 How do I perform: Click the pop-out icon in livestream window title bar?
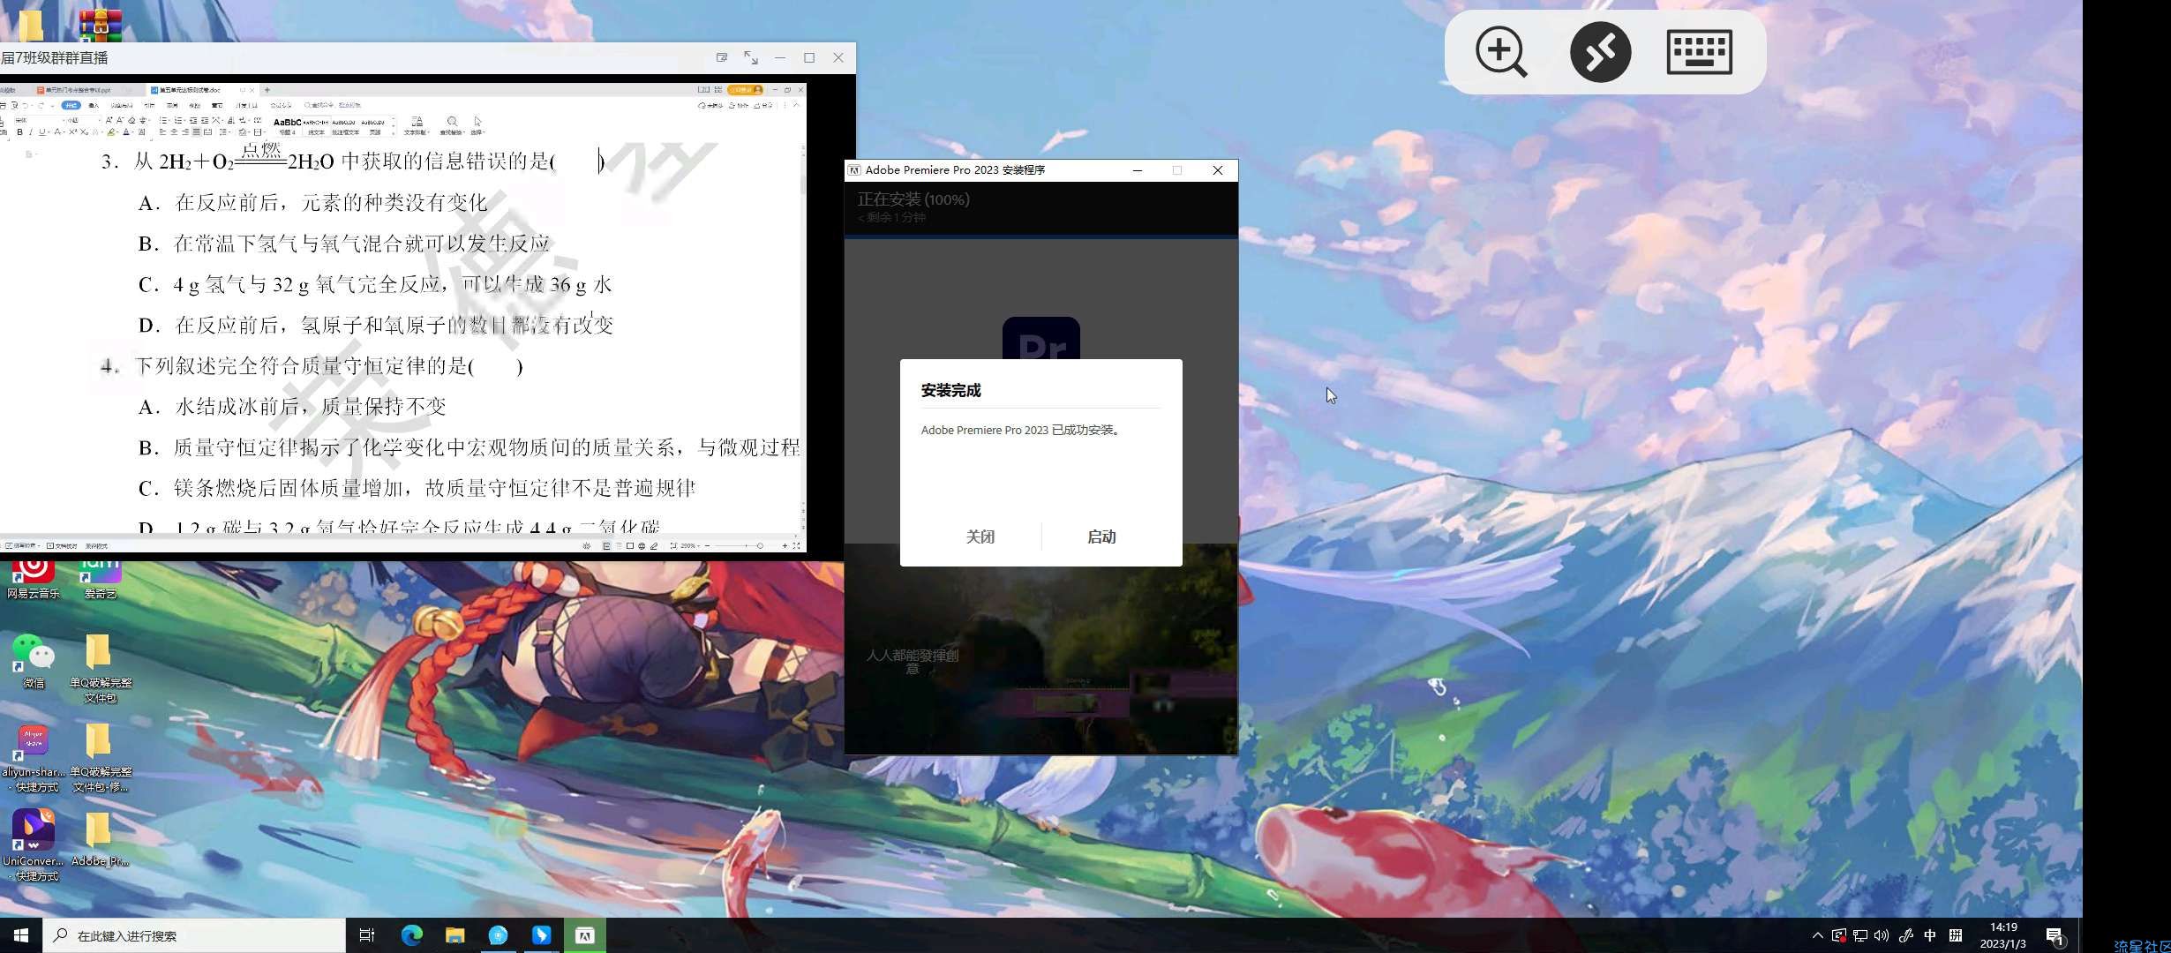click(x=722, y=57)
